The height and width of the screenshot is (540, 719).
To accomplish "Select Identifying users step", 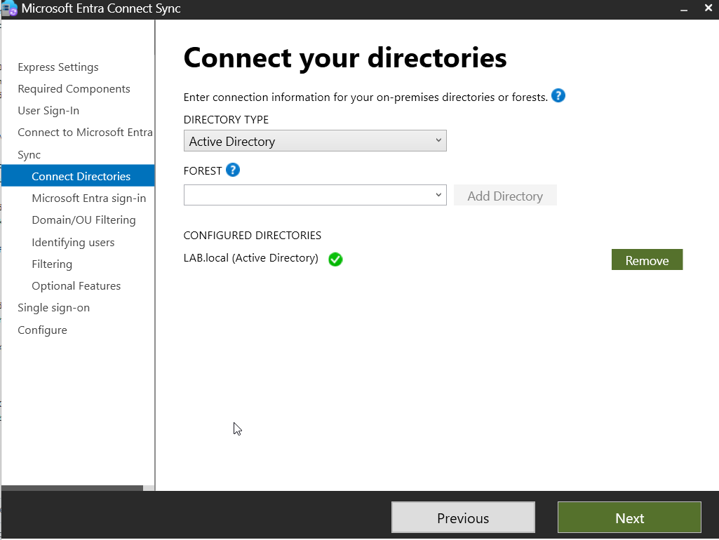I will [74, 243].
